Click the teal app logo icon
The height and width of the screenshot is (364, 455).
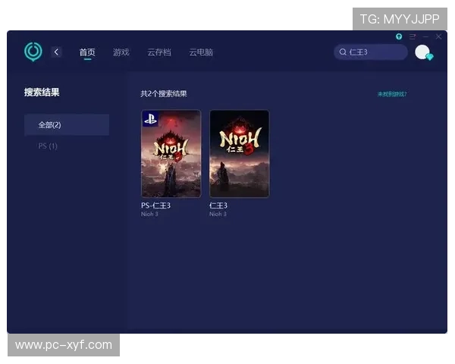coord(33,52)
